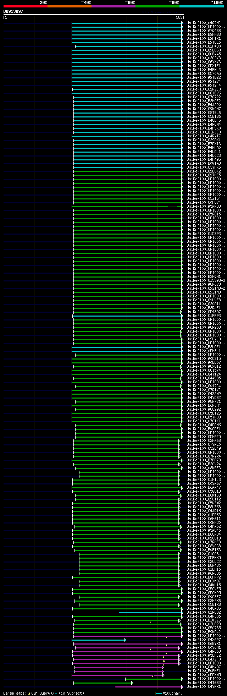The image size is (227, 696).
Task: Open the UniRef100_B3MAF2 entry
Action: [x=204, y=101]
